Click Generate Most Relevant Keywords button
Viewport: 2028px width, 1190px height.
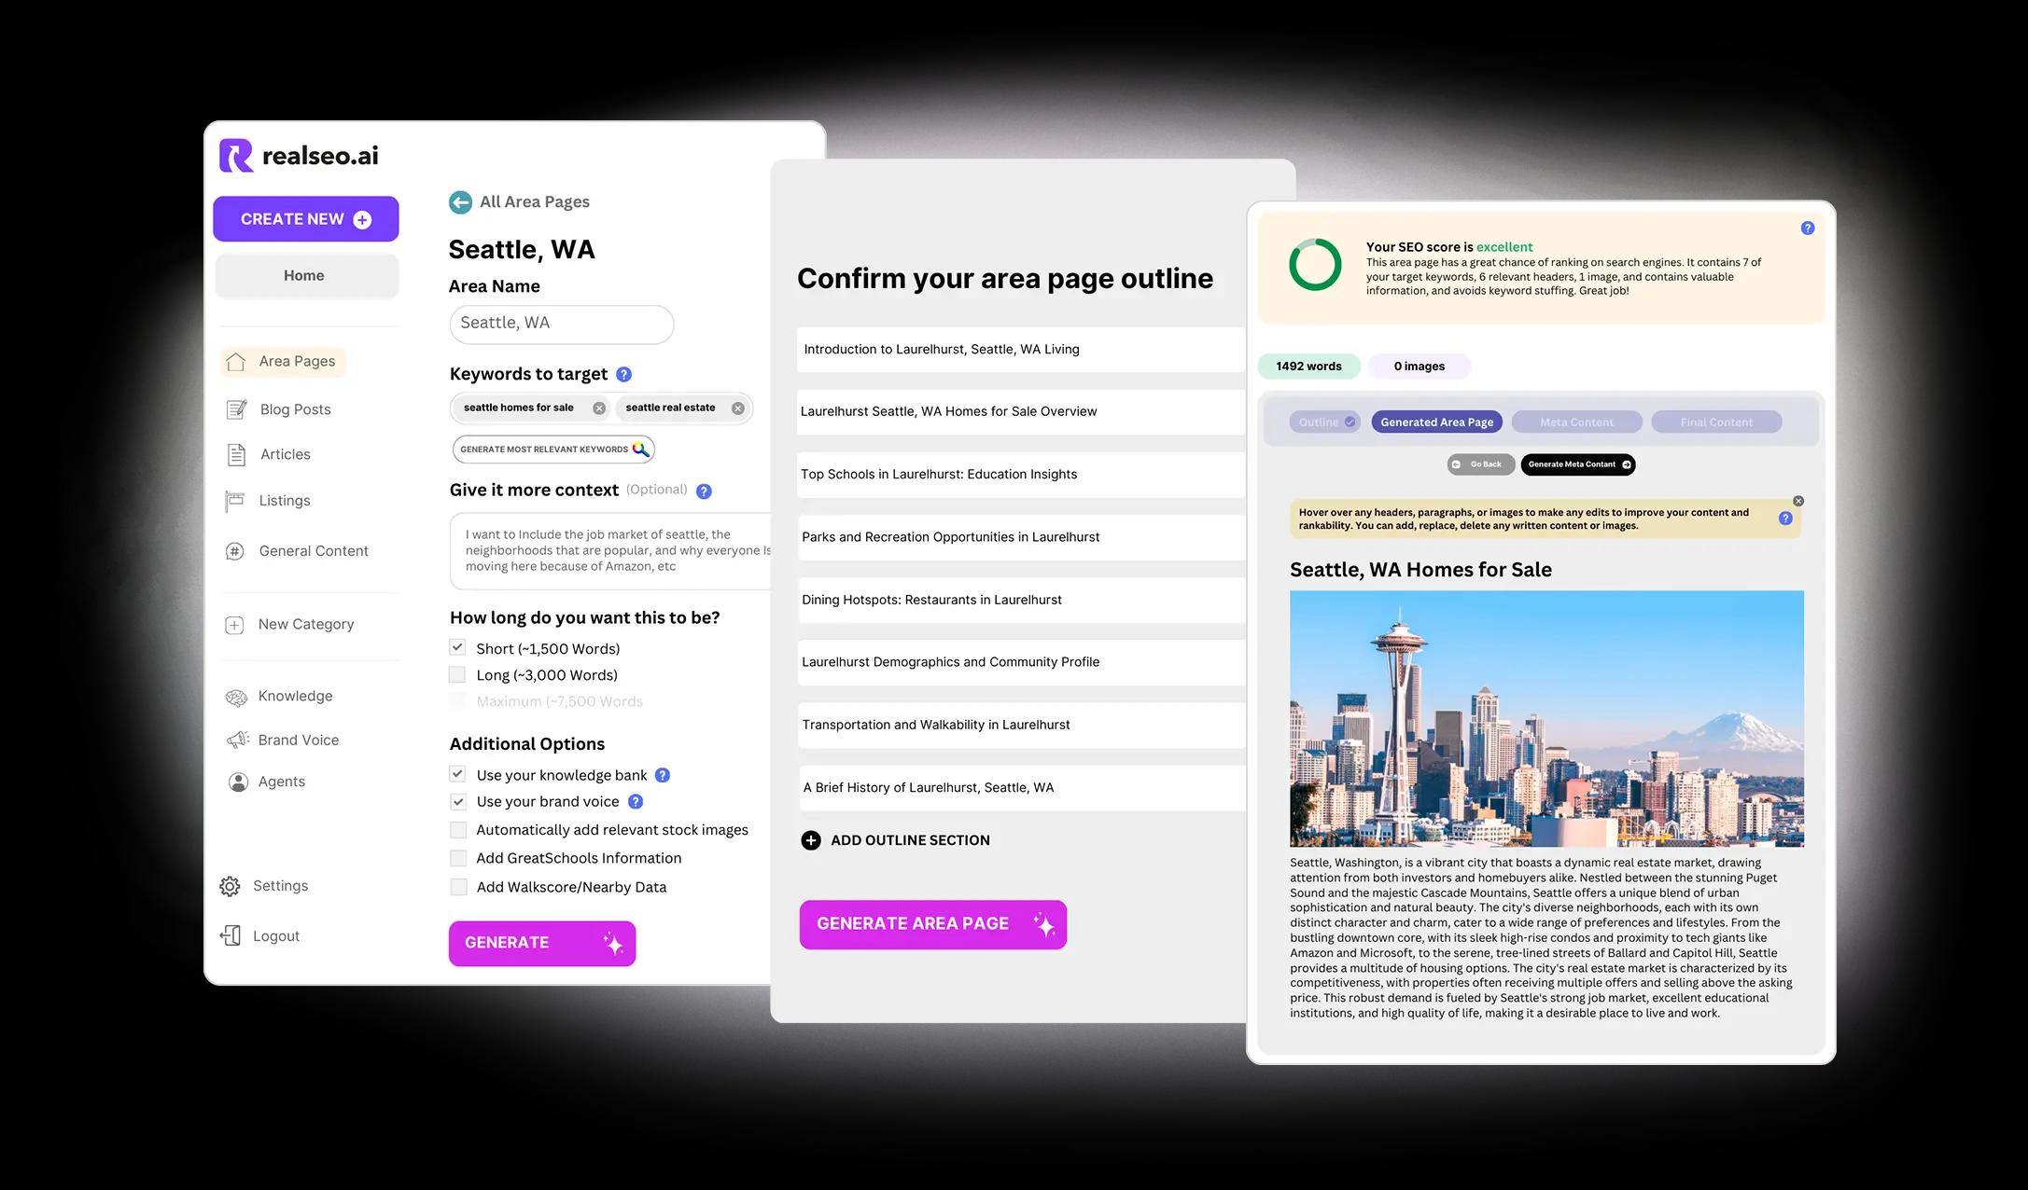(x=552, y=450)
